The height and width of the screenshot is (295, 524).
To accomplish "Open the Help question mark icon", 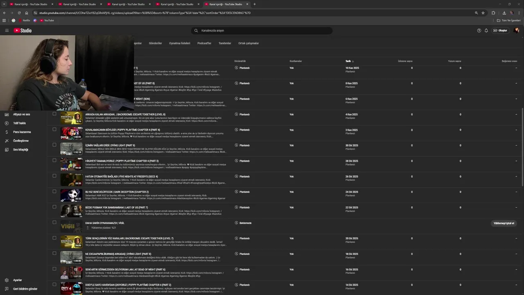I will tap(479, 30).
